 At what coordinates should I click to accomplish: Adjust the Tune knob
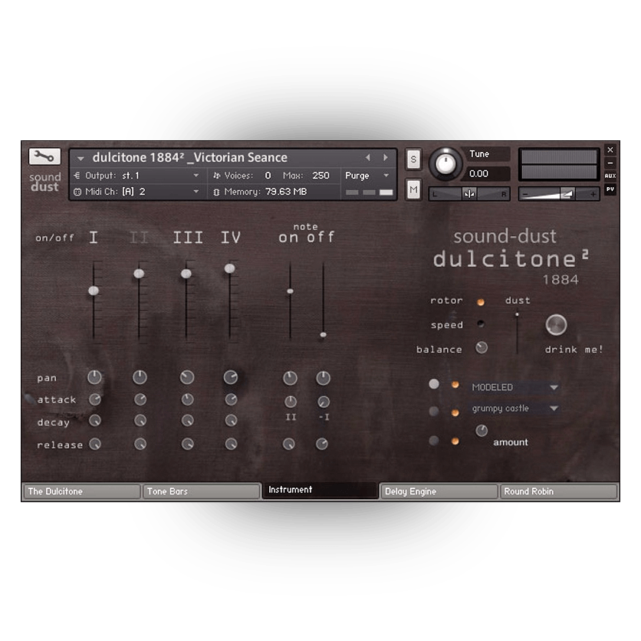[445, 164]
